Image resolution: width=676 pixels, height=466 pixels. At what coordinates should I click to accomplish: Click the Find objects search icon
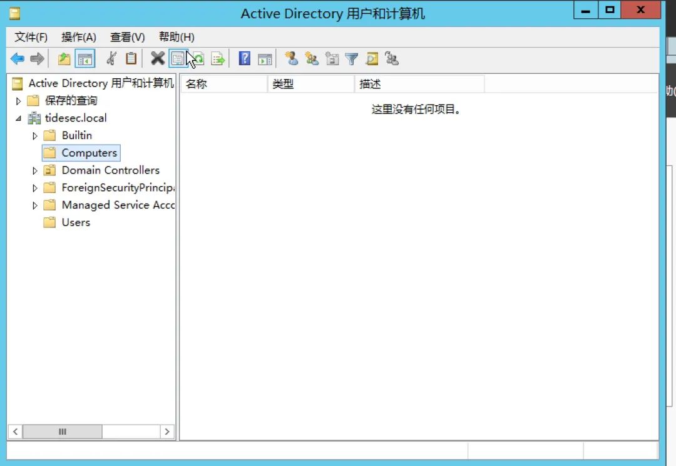(x=372, y=59)
